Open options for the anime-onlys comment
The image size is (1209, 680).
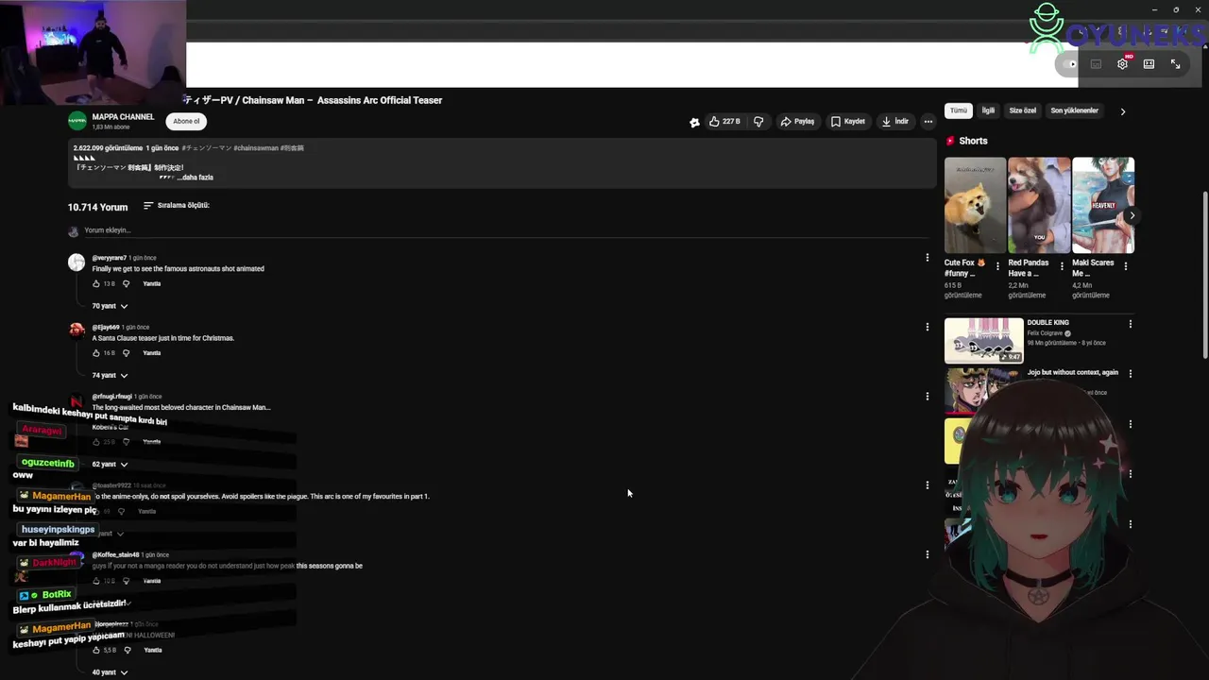(927, 484)
